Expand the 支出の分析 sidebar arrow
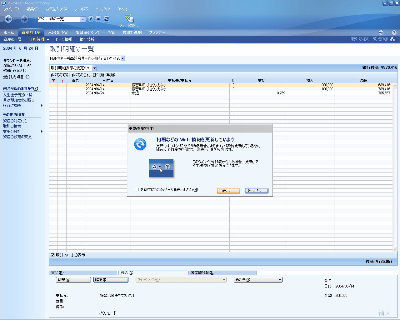 tap(42, 132)
